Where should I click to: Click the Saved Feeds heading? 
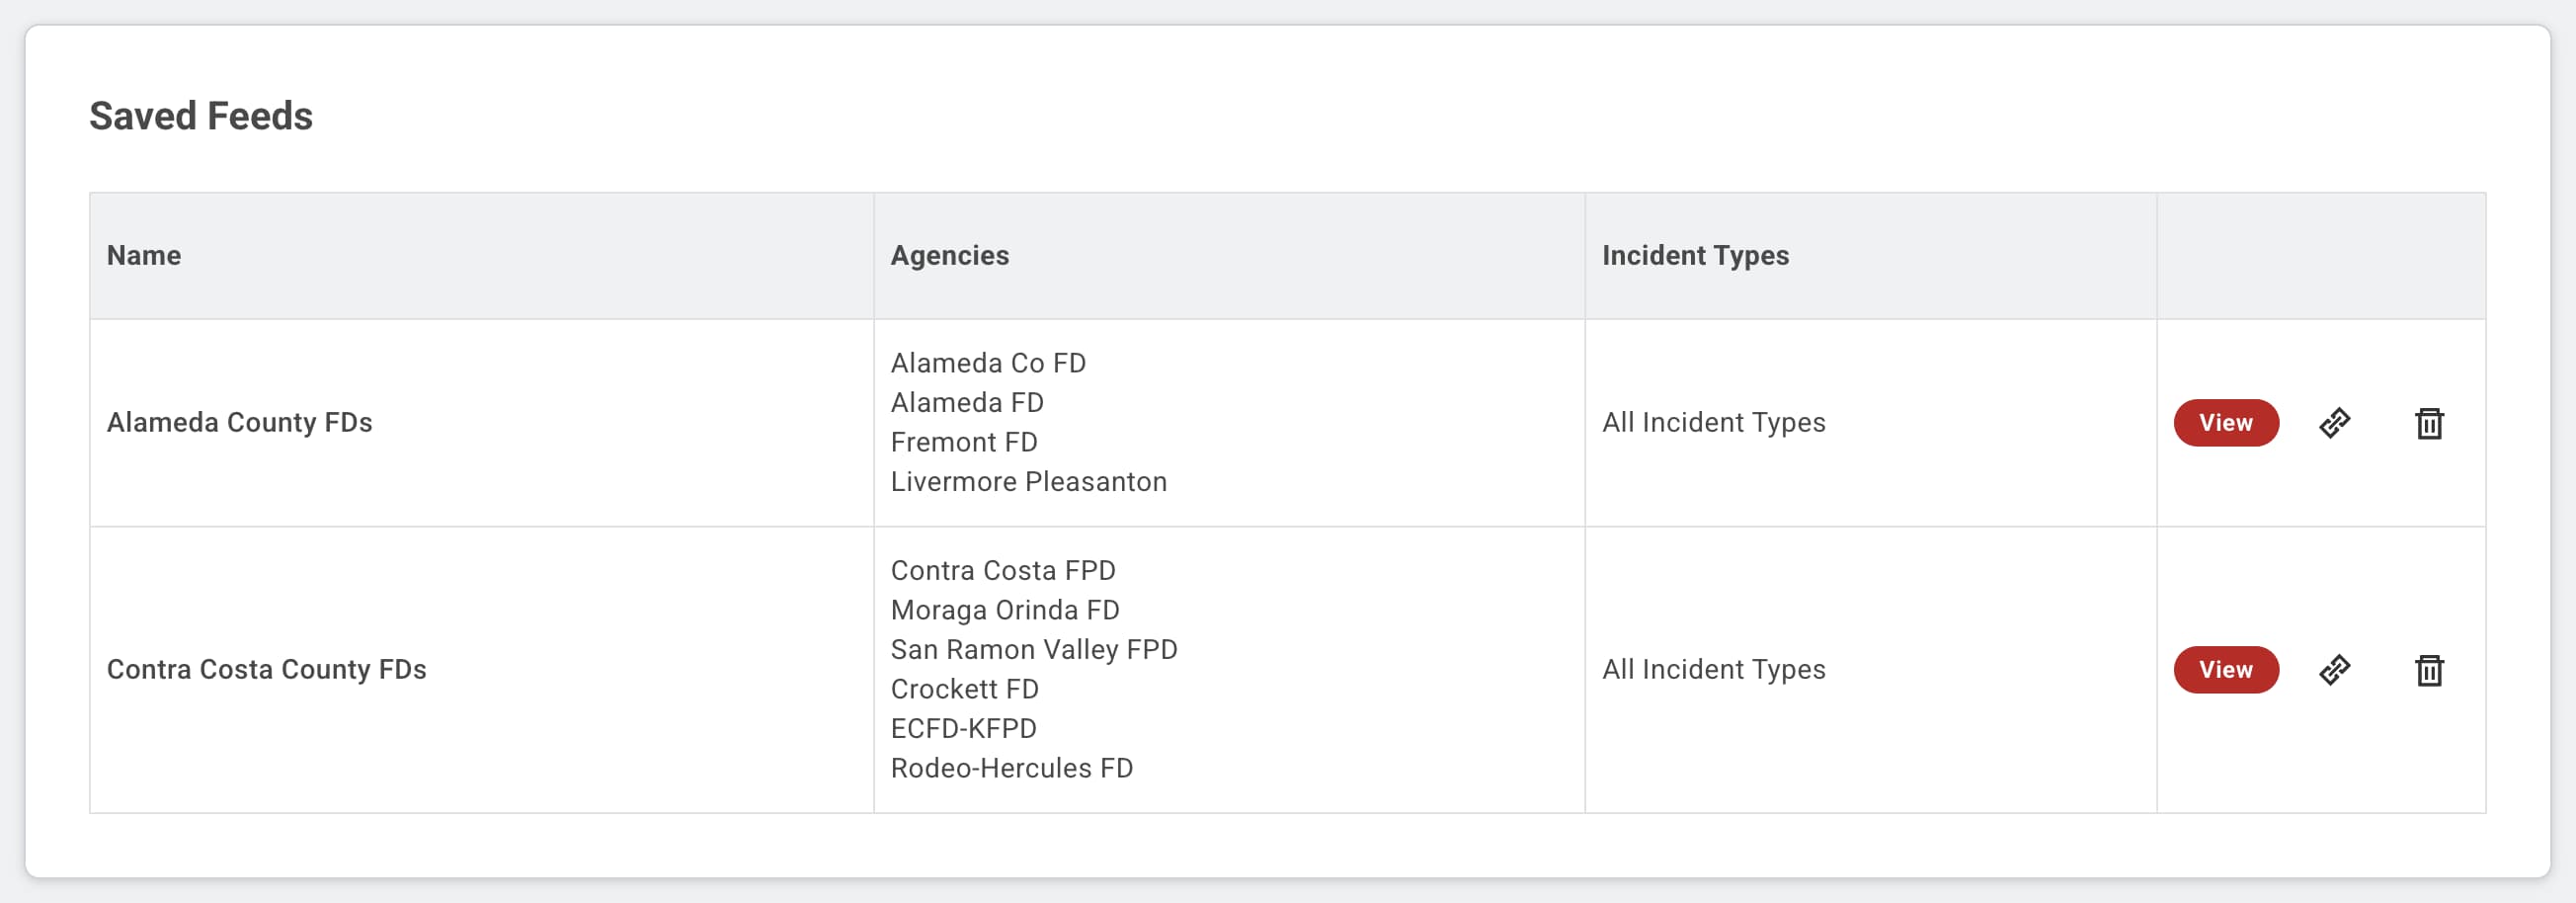point(201,116)
